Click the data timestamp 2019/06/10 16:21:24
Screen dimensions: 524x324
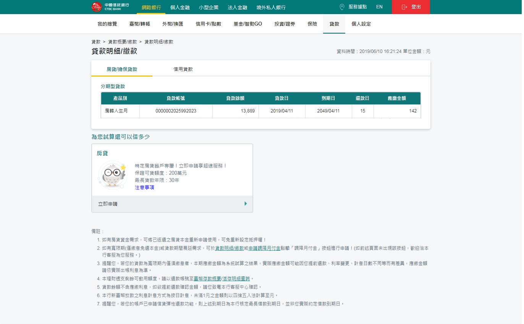[381, 51]
